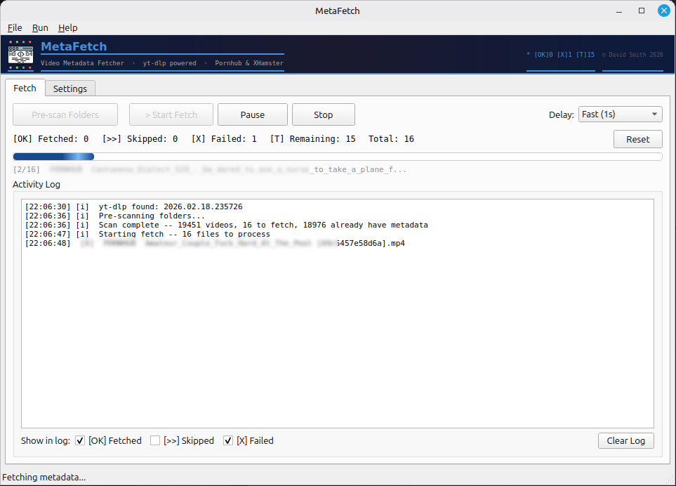This screenshot has width=676, height=486.
Task: Minimize the MetaFetch window
Action: 619,11
